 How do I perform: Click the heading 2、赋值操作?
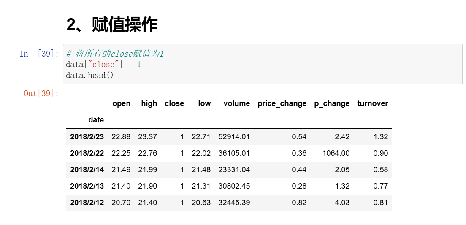(112, 24)
